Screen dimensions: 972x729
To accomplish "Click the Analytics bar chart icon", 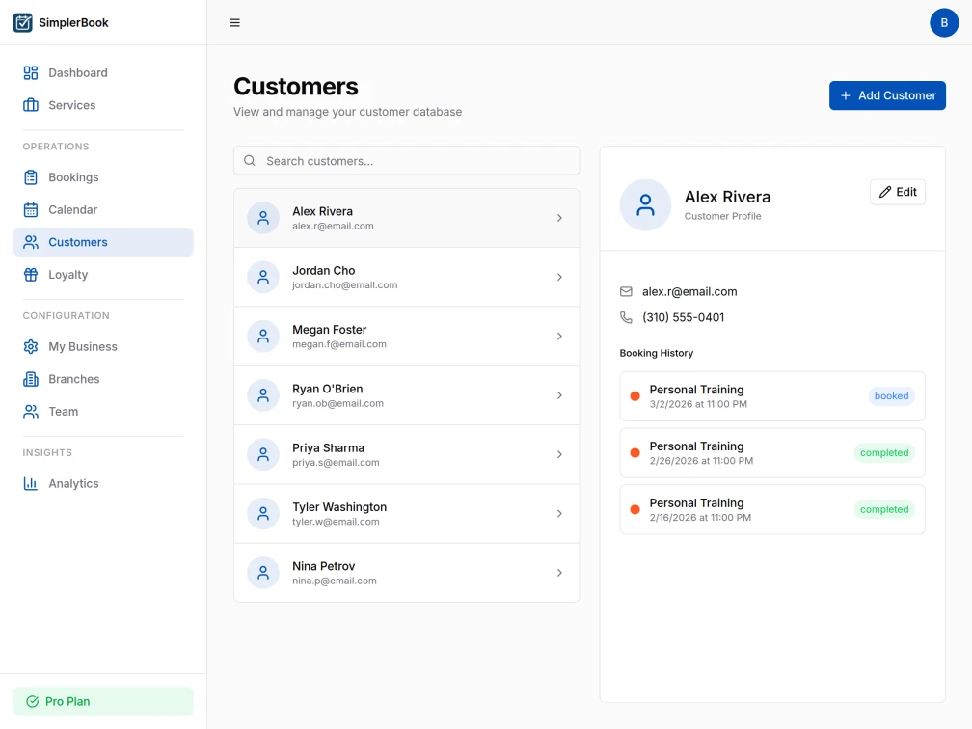I will coord(31,483).
